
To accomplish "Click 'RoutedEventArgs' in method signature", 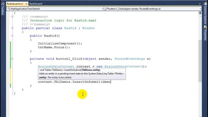I will tap(130, 59).
